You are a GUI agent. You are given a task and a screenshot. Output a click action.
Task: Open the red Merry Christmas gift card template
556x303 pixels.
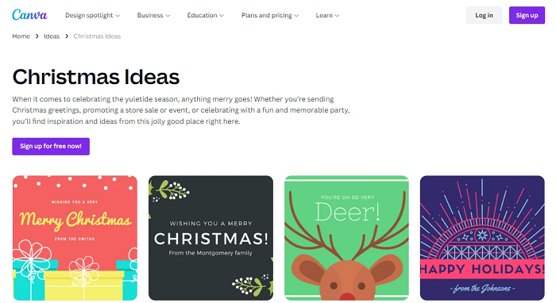pos(75,238)
